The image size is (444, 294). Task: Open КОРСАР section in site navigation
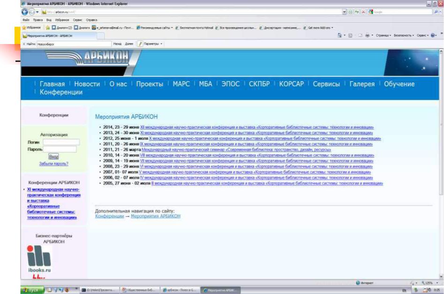click(291, 84)
